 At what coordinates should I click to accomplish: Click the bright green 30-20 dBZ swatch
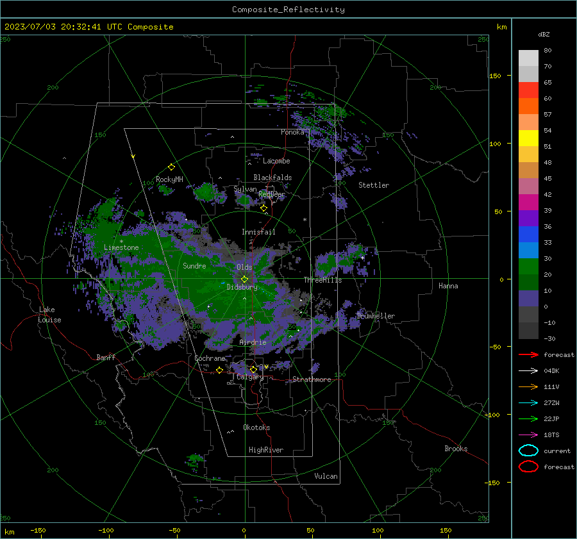coord(528,267)
